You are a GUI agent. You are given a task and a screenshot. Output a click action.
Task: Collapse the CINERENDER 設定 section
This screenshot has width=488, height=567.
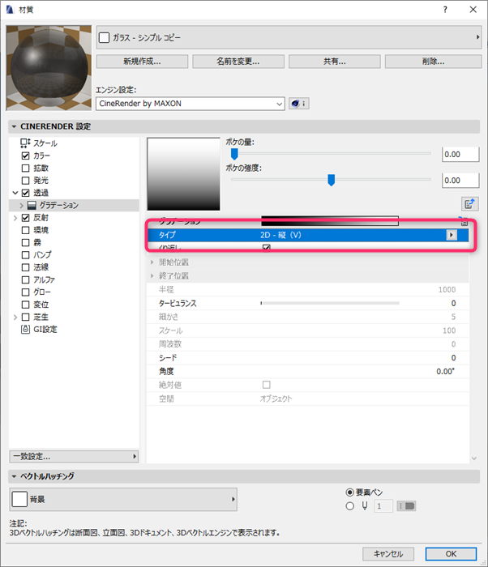14,126
